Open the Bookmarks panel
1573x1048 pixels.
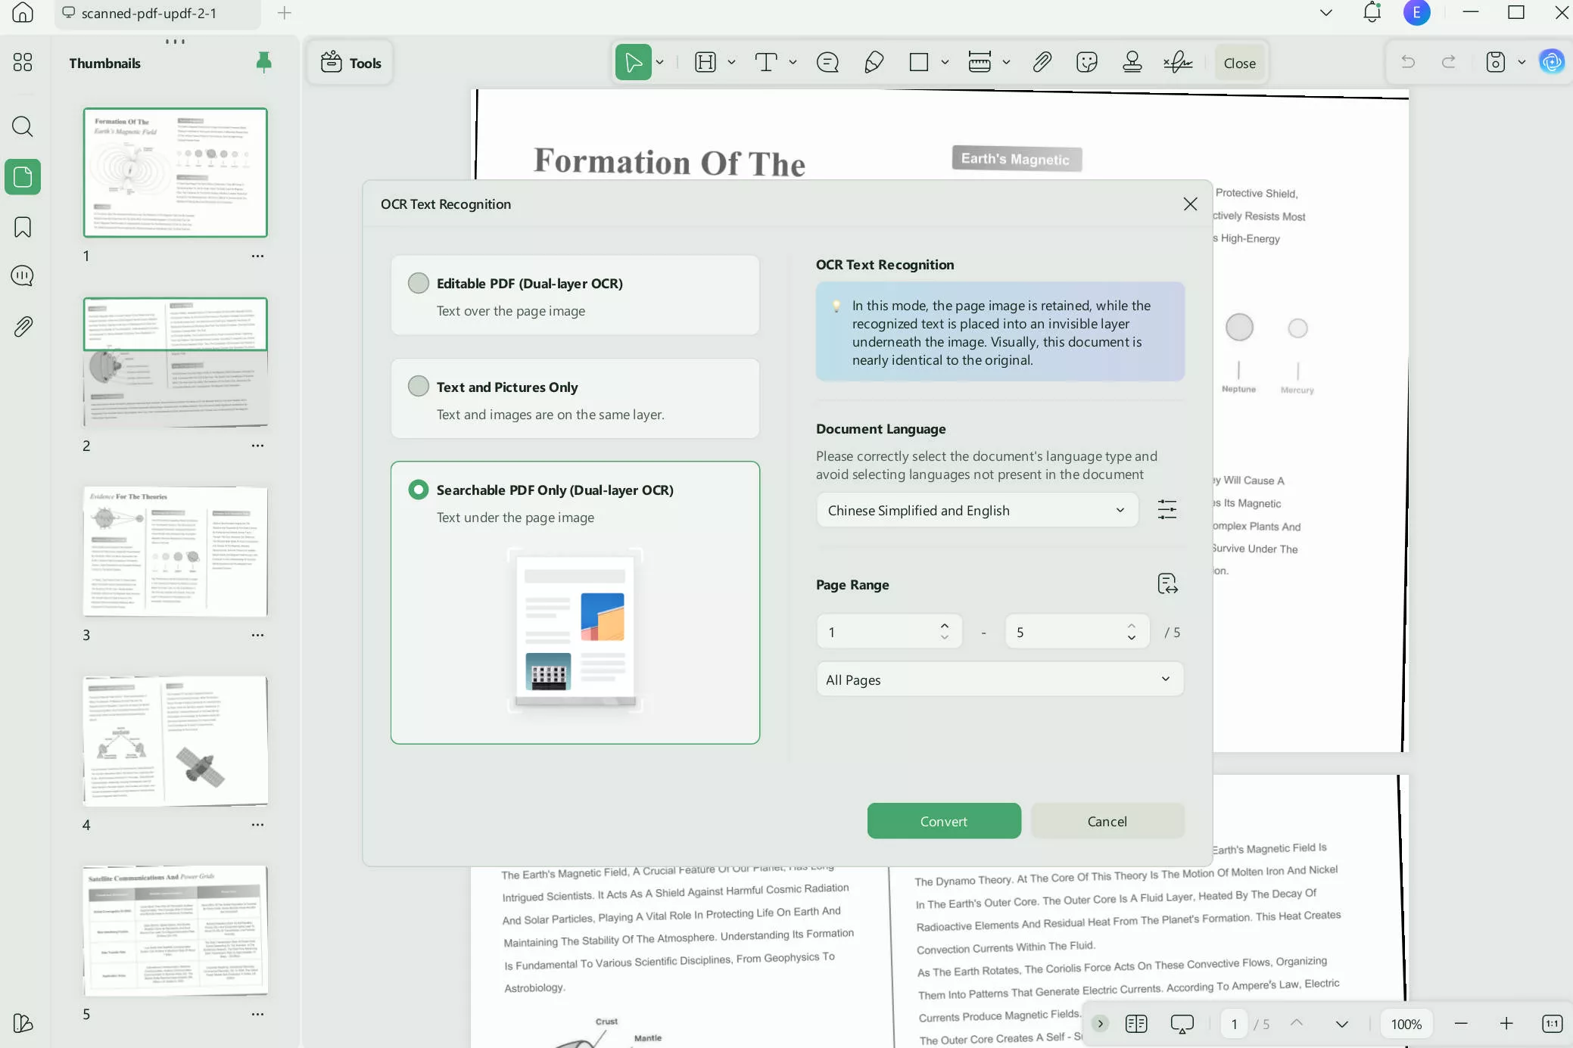[x=23, y=226]
